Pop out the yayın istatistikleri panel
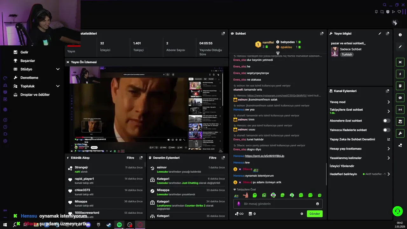This screenshot has height=229, width=407. 223,33
